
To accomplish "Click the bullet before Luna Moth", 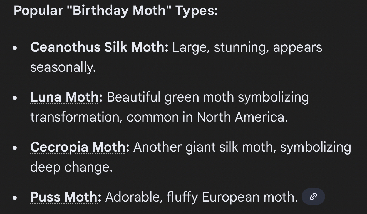I will coord(15,98).
